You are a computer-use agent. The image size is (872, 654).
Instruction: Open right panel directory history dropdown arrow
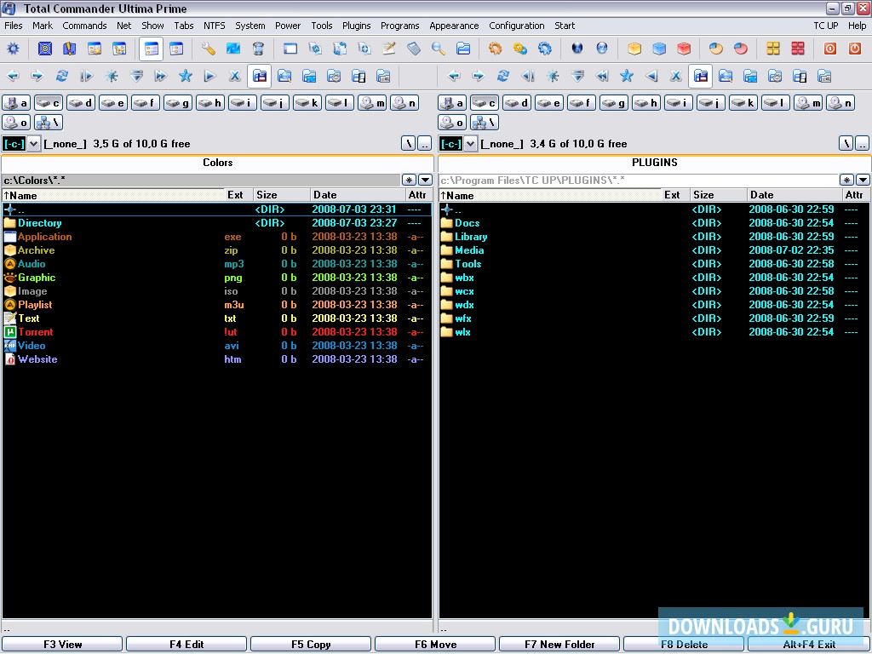(x=863, y=181)
